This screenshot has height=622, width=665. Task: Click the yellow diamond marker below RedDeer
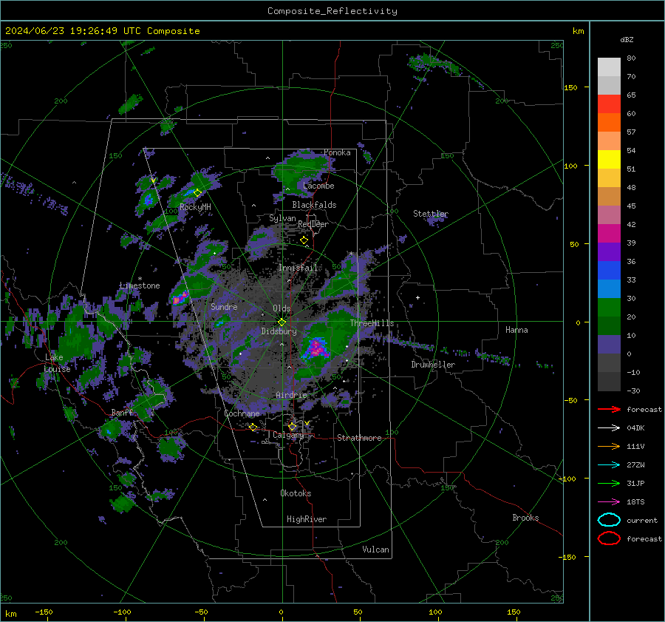pyautogui.click(x=304, y=240)
